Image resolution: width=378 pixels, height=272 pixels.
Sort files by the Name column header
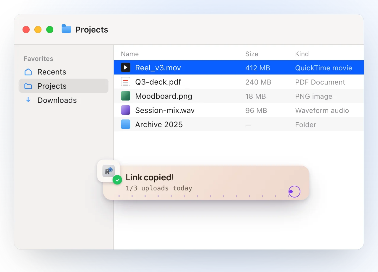click(x=130, y=54)
